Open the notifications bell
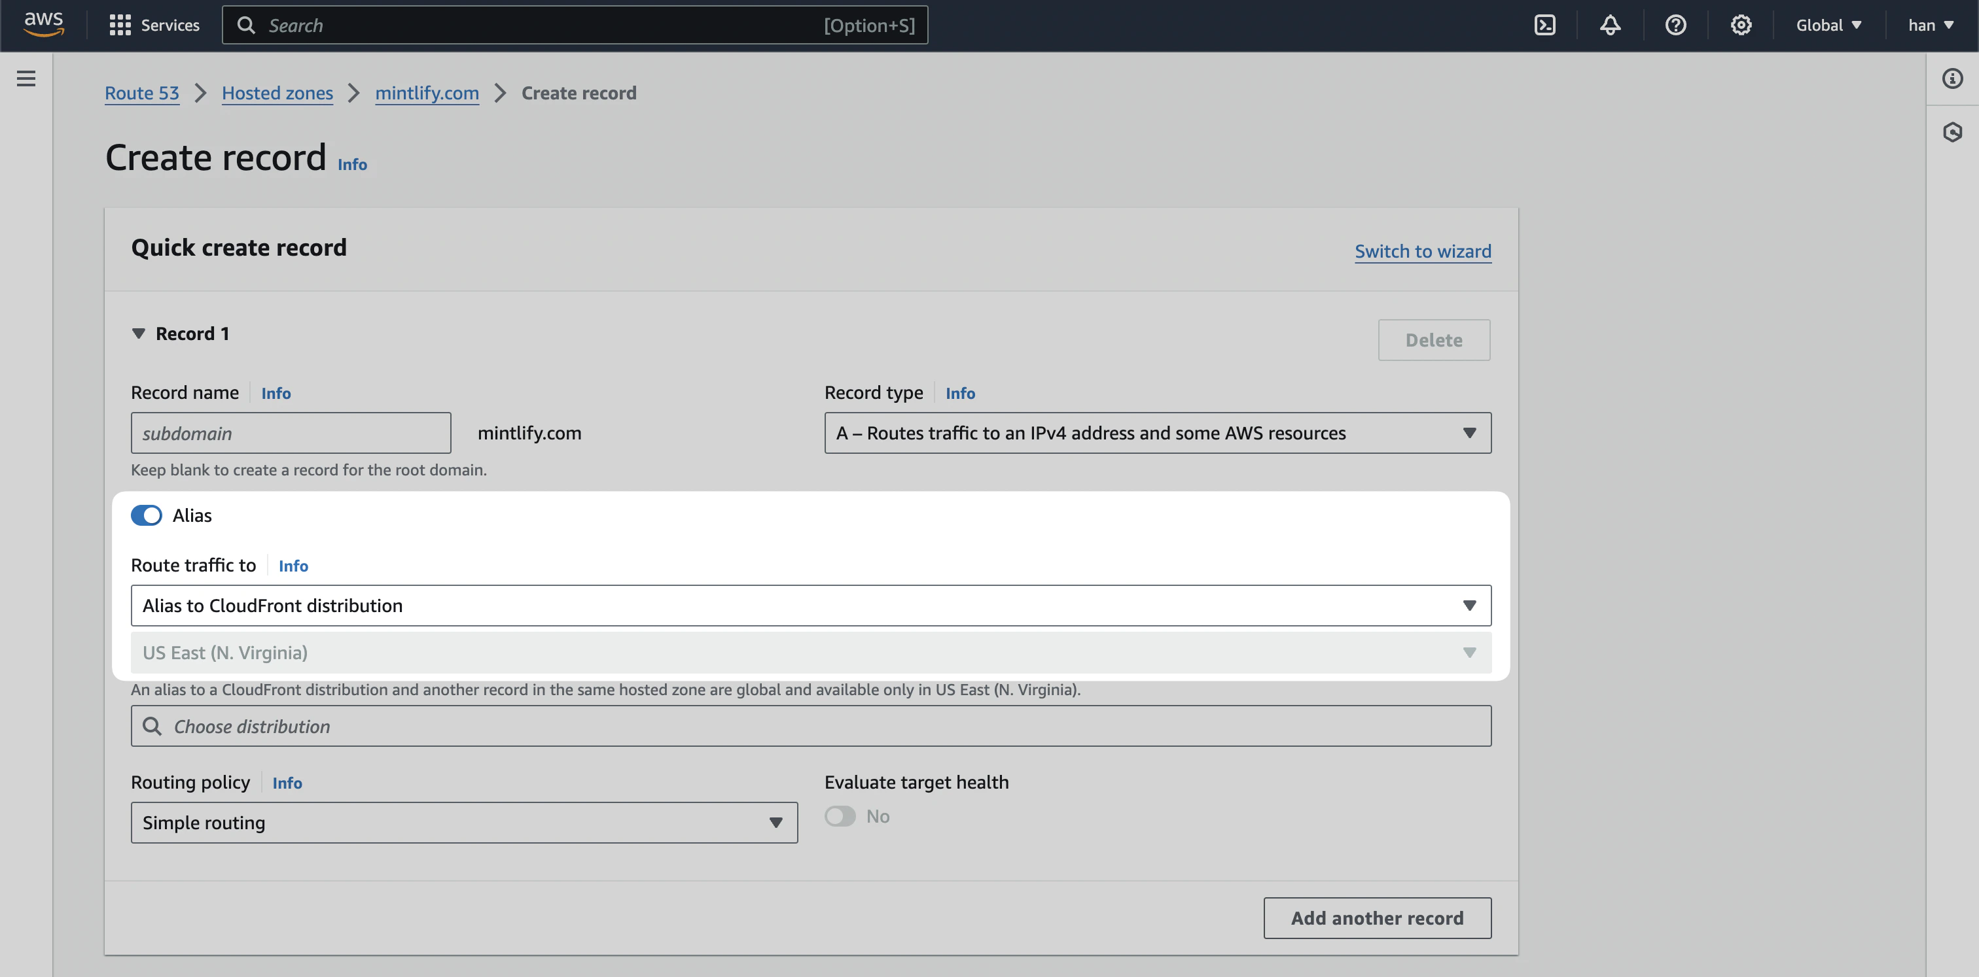 [x=1611, y=25]
